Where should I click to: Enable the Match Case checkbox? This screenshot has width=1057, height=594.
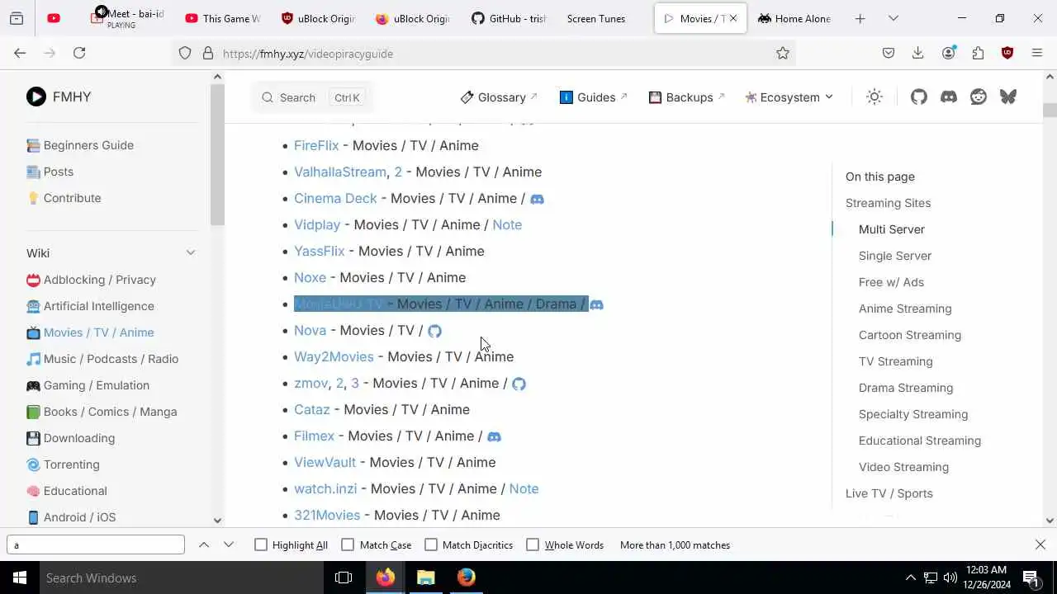pos(348,544)
